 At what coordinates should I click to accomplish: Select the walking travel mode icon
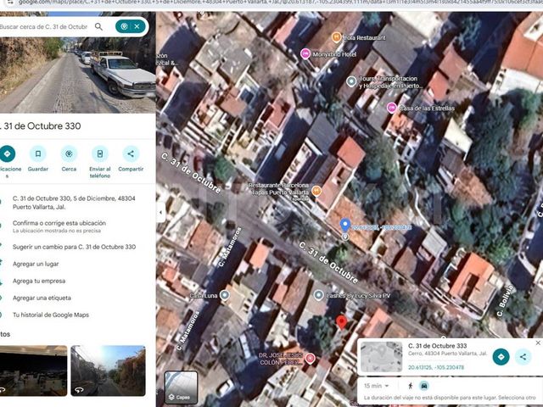coord(411,386)
